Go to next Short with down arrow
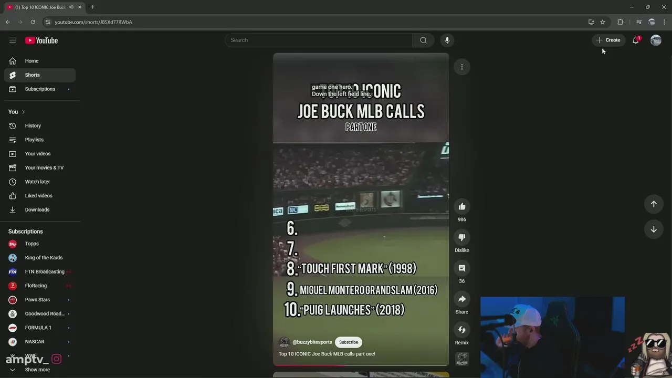The width and height of the screenshot is (672, 378). tap(654, 229)
